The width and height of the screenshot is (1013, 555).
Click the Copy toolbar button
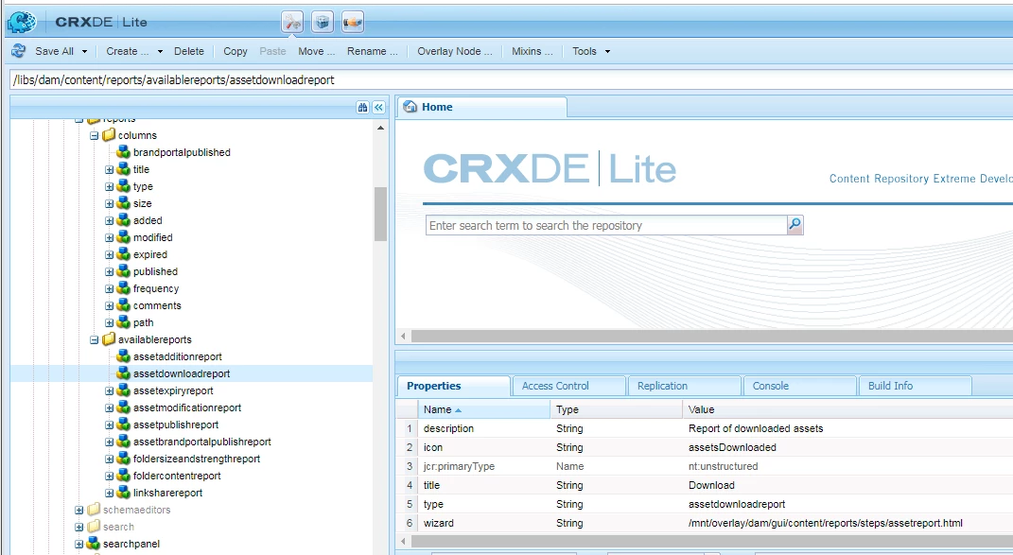pos(236,51)
